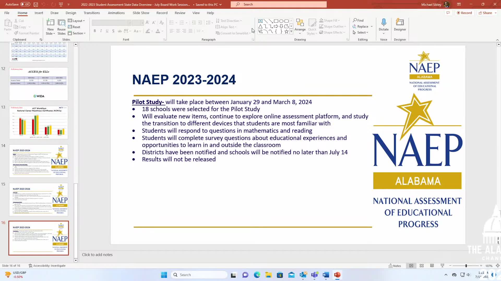Viewport: 501px width, 281px height.
Task: Open the File menu
Action: [x=7, y=13]
